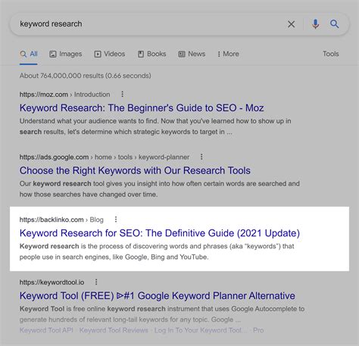Image resolution: width=359 pixels, height=346 pixels.
Task: Click the https://moz.com › Introduction URL
Action: (x=64, y=95)
